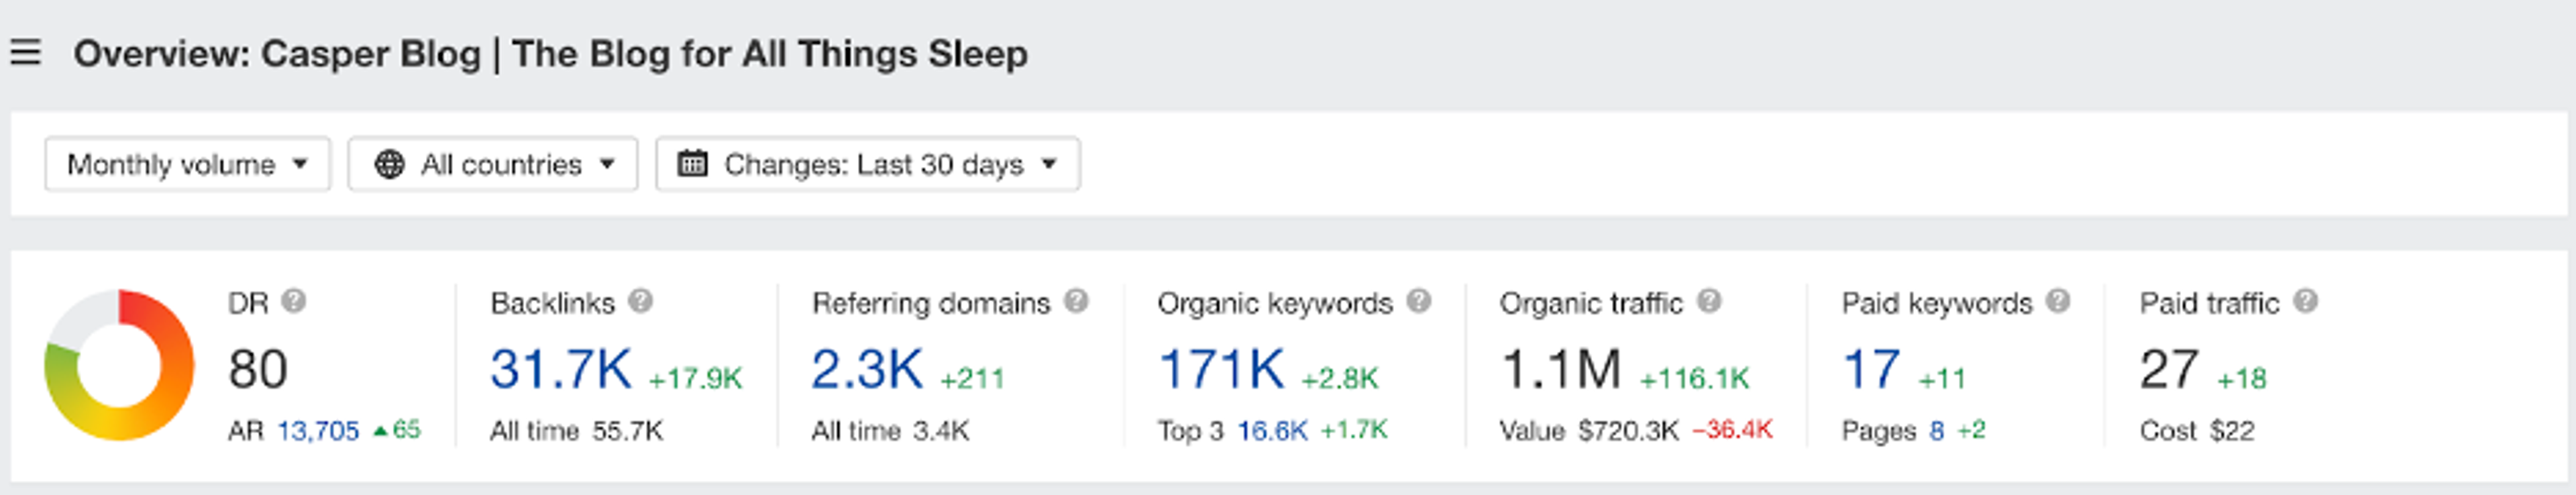
Task: Click the calendar icon in Changes dropdown
Action: point(692,163)
